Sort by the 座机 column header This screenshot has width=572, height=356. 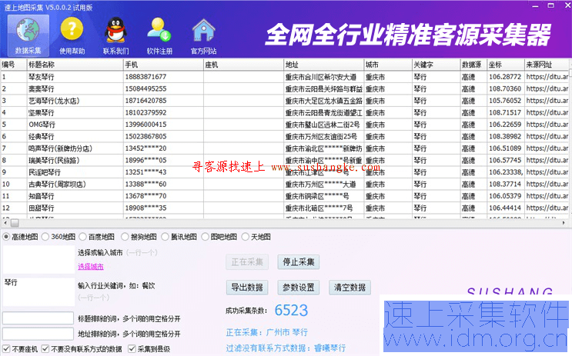click(244, 65)
